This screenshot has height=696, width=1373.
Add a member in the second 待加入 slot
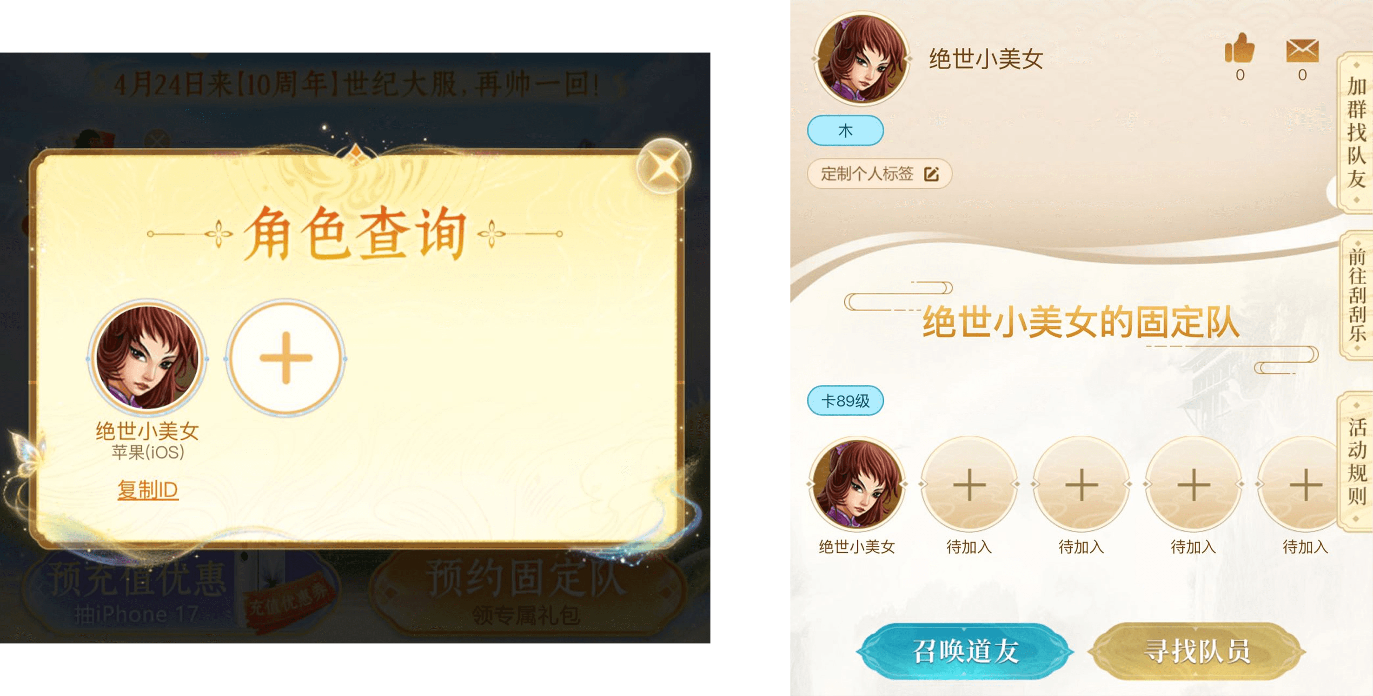point(1081,484)
